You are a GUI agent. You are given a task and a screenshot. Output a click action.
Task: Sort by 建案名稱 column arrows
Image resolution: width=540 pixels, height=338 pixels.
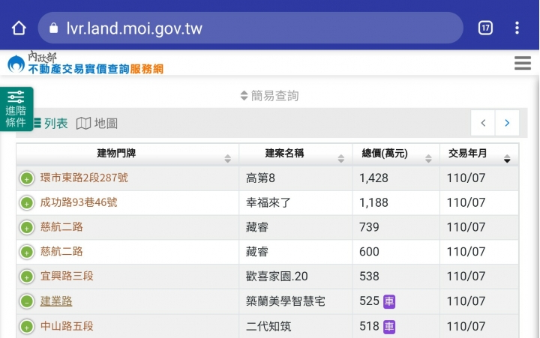[x=341, y=159]
